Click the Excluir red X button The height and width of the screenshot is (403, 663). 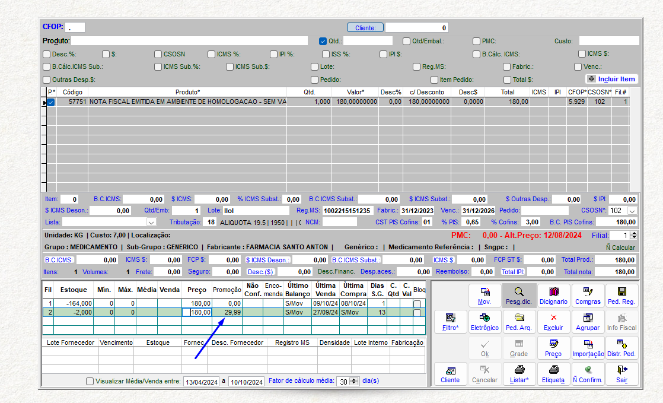(553, 322)
